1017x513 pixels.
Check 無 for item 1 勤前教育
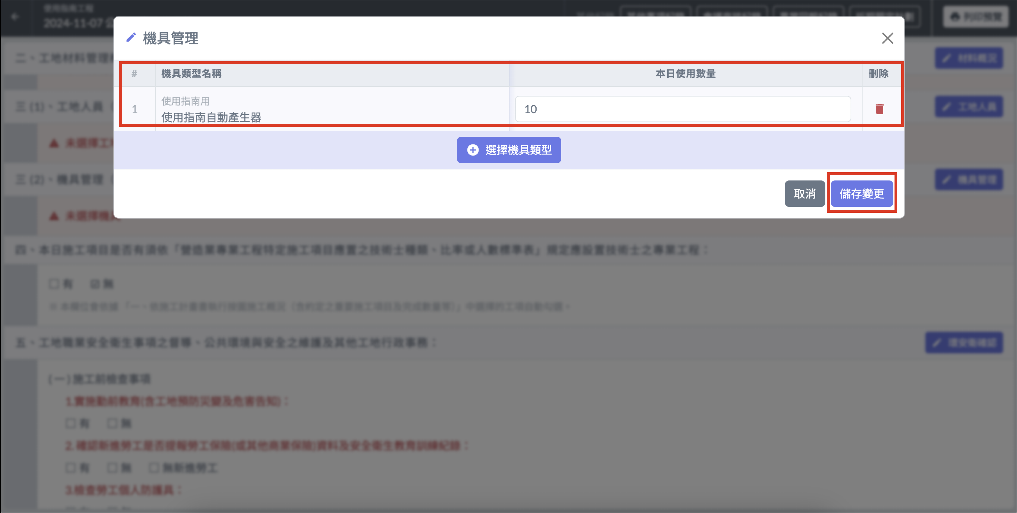(x=112, y=423)
